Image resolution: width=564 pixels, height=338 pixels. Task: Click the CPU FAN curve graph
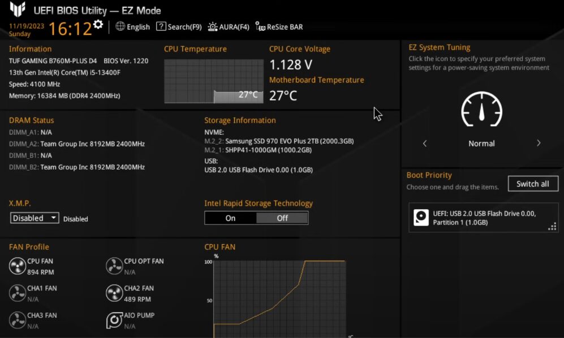click(279, 299)
